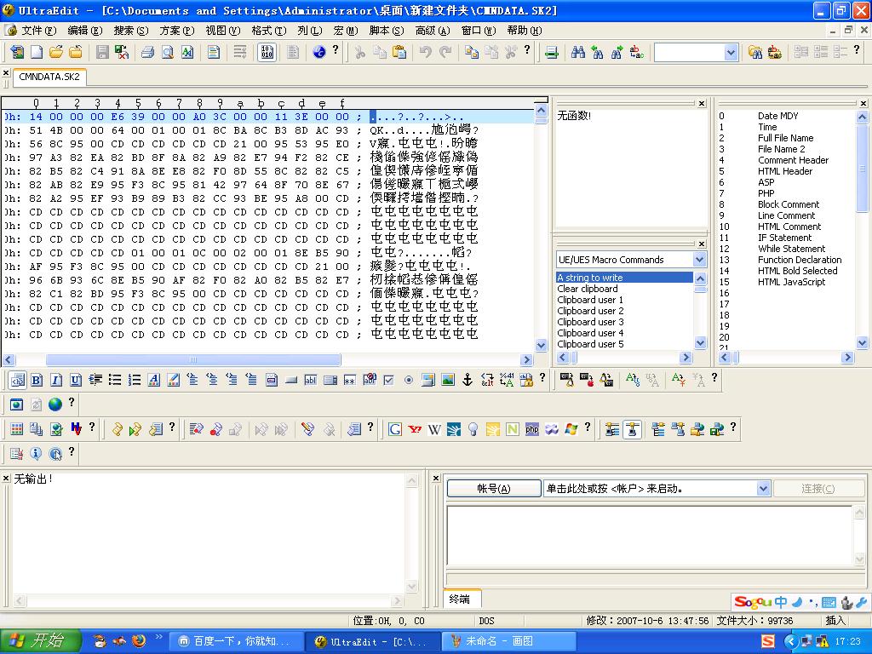This screenshot has width=872, height=654.
Task: Insert HTML anchor using anchor icon
Action: tap(467, 380)
